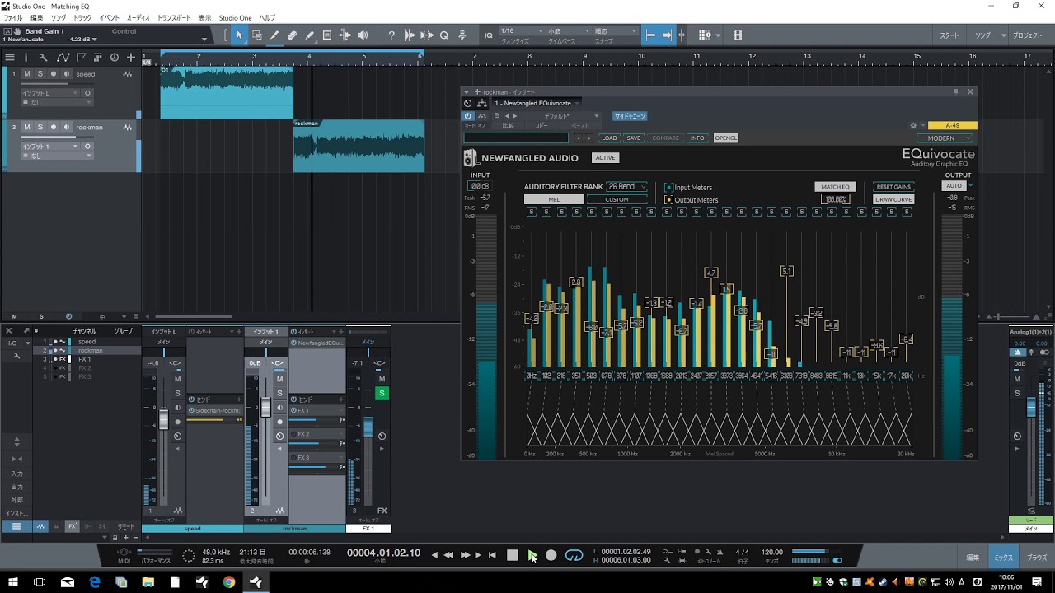Pin the rockman plugin window
The image size is (1055, 593).
coord(956,91)
